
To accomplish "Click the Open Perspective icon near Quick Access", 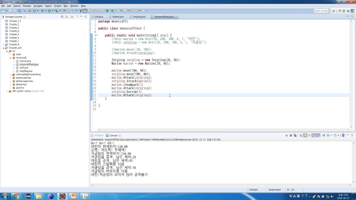I will (334, 11).
